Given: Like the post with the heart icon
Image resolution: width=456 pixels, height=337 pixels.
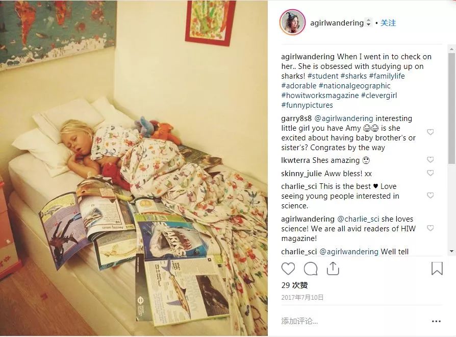Looking at the screenshot, I should pos(288,269).
